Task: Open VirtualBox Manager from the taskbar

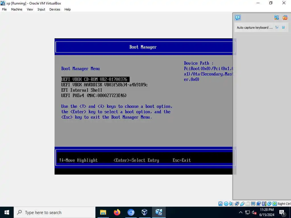Action: 145,212
